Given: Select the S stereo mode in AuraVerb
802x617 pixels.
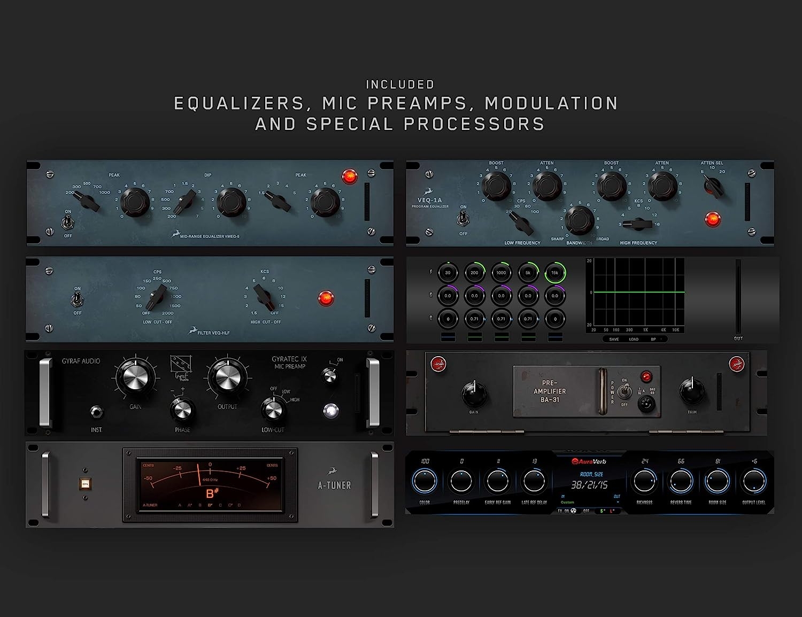Looking at the screenshot, I should (x=603, y=511).
